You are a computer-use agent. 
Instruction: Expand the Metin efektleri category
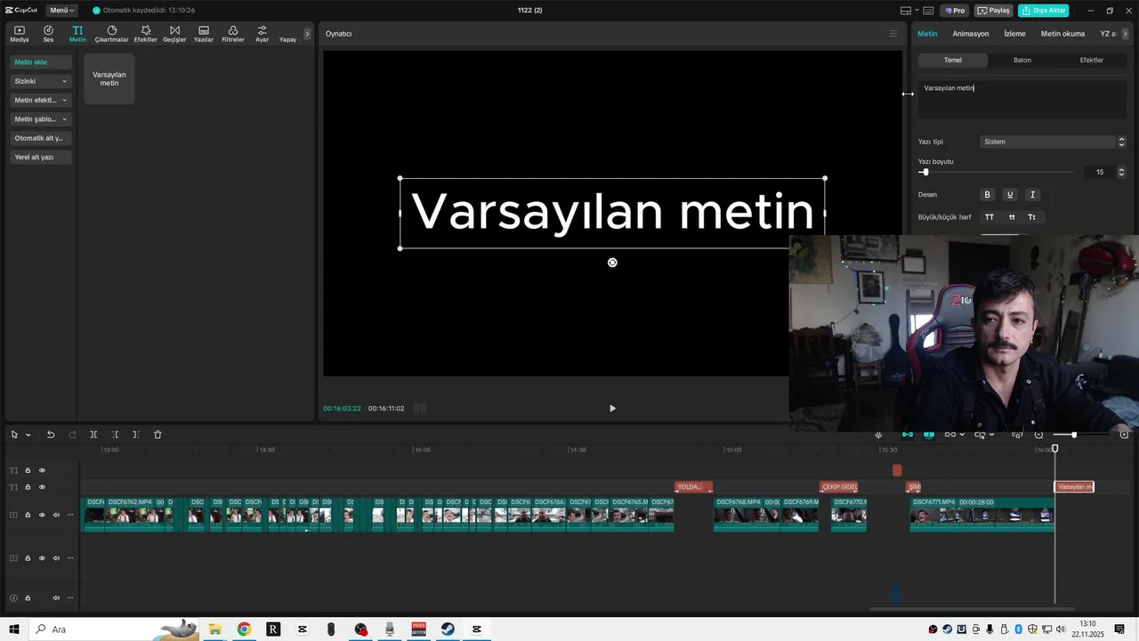click(x=41, y=100)
